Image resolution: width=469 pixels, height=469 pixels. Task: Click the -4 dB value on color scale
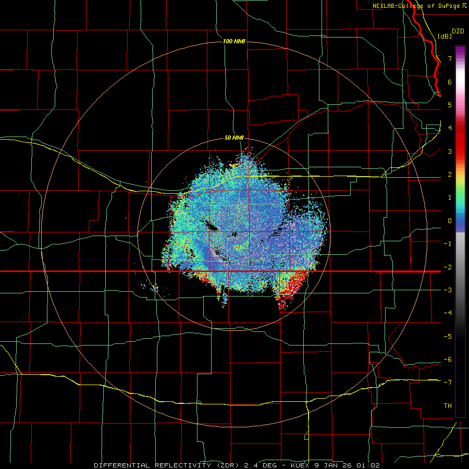tap(448, 313)
